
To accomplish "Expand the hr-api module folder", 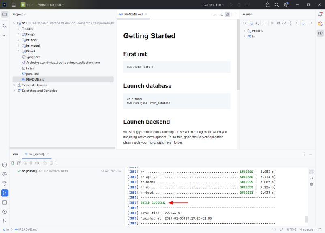I will point(19,35).
